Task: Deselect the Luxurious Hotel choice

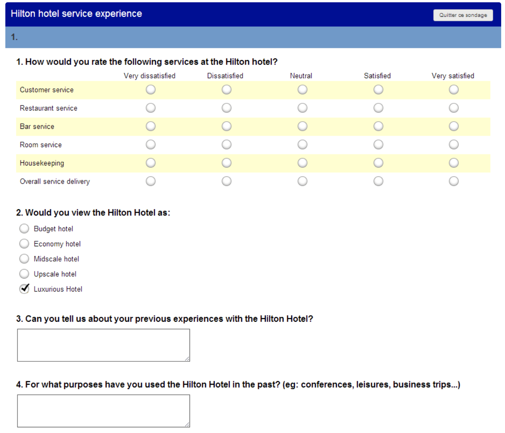Action: pos(24,289)
